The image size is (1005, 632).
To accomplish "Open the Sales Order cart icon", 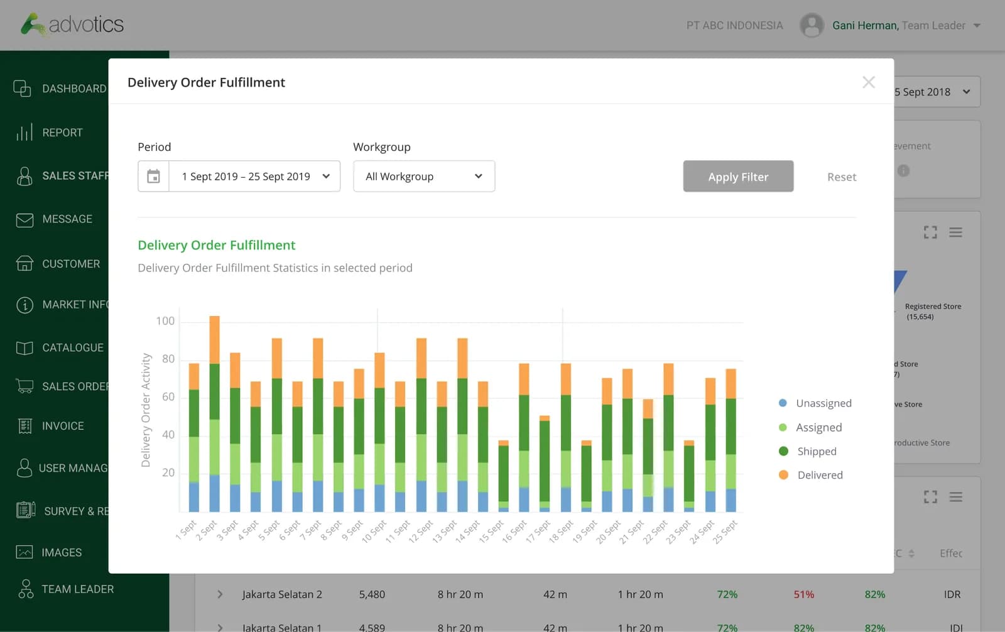I will 24,386.
